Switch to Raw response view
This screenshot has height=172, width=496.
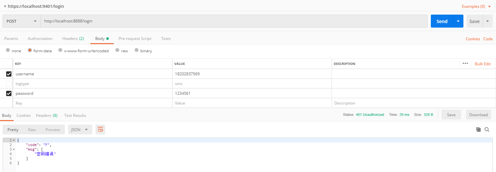(32, 129)
